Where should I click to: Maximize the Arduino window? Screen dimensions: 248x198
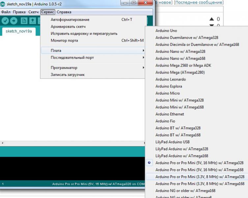pyautogui.click(x=134, y=3)
